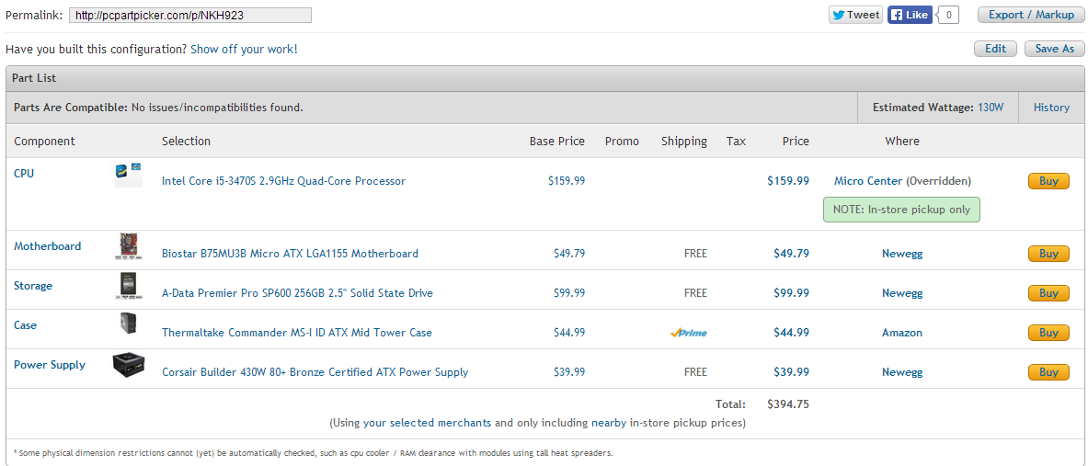Click the power supply total price $39.99
The height and width of the screenshot is (466, 1088).
click(791, 372)
